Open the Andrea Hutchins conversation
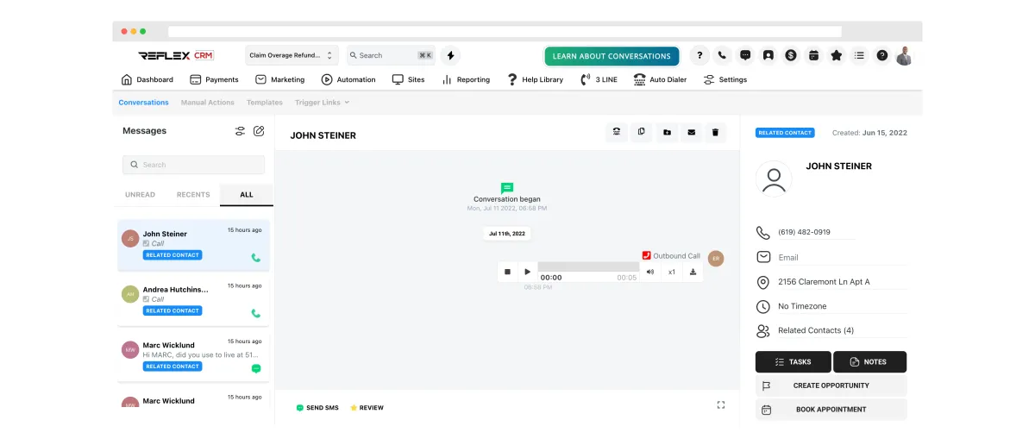1035x445 pixels. click(x=194, y=301)
